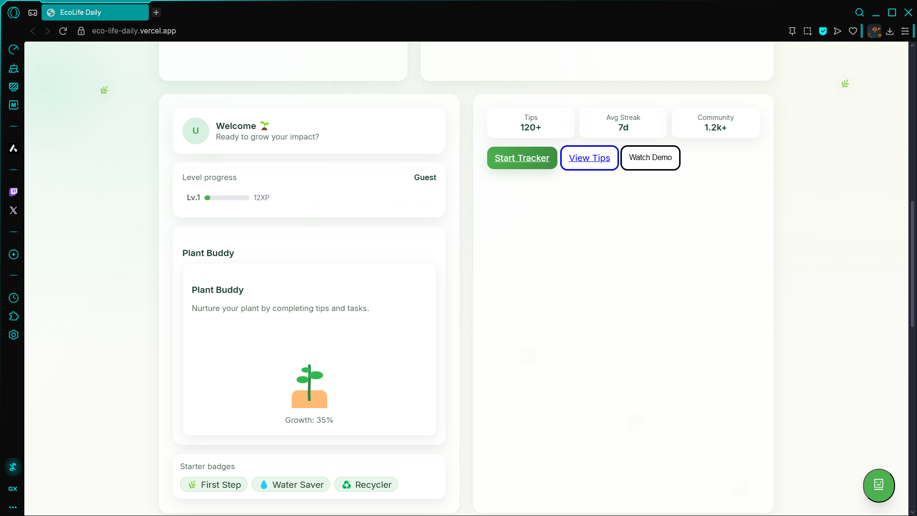917x516 pixels.
Task: Open the player icon in the sidebar
Action: coord(13,255)
